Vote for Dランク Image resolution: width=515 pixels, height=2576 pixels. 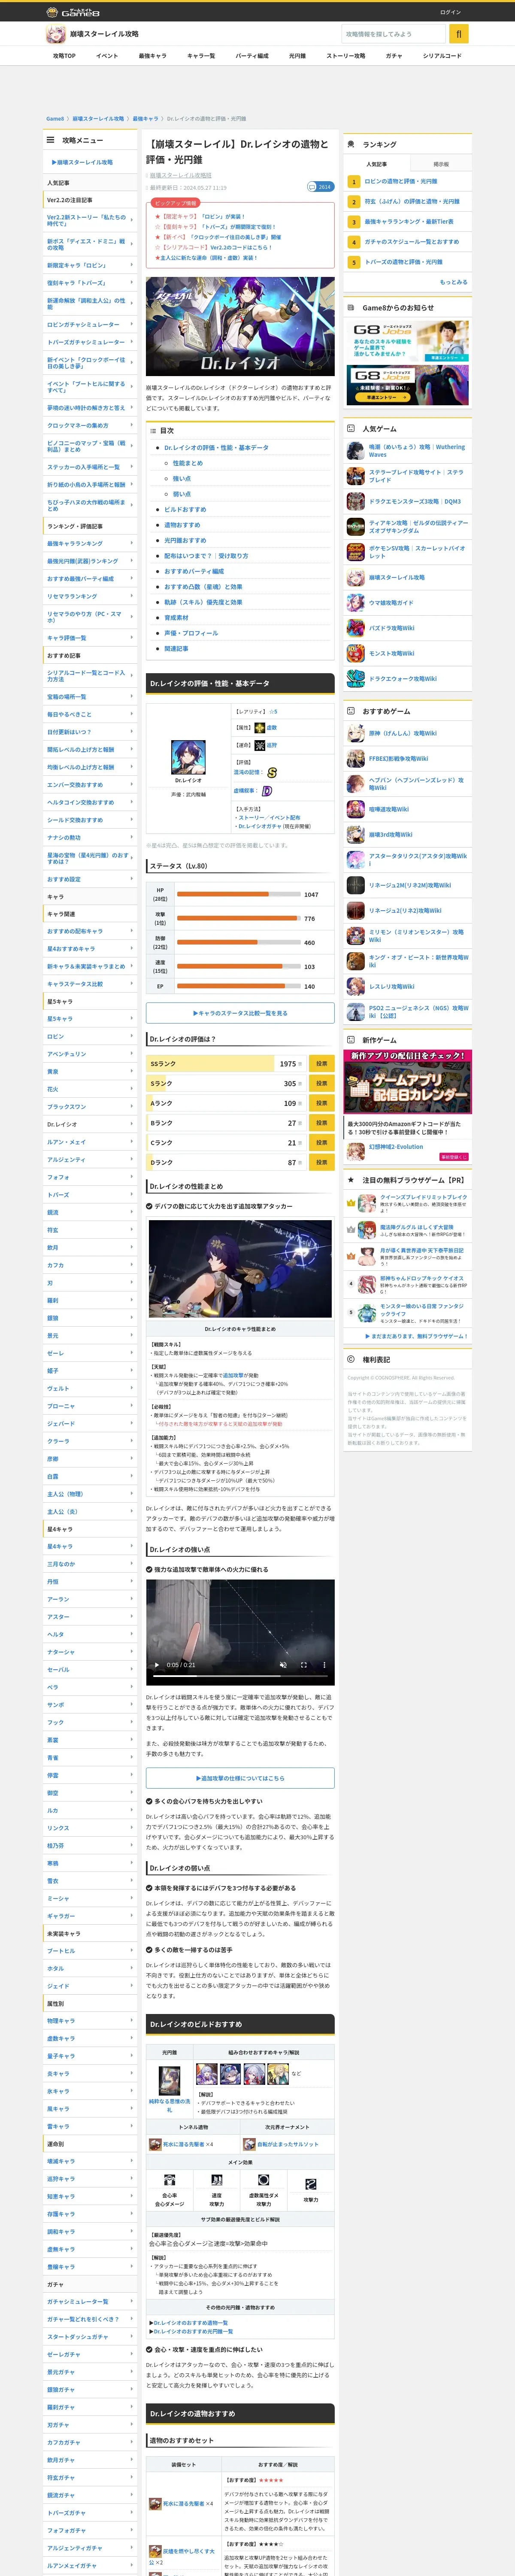pos(321,1162)
